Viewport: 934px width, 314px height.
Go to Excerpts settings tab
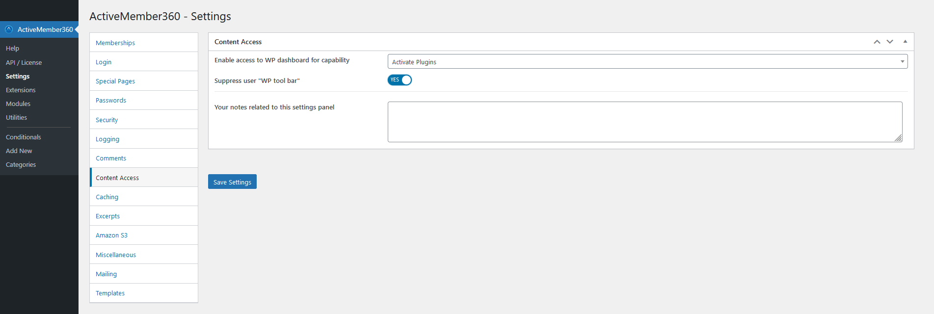(x=144, y=216)
